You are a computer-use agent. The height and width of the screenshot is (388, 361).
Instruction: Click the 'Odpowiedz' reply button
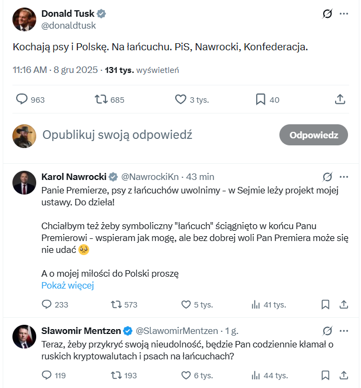click(x=313, y=135)
